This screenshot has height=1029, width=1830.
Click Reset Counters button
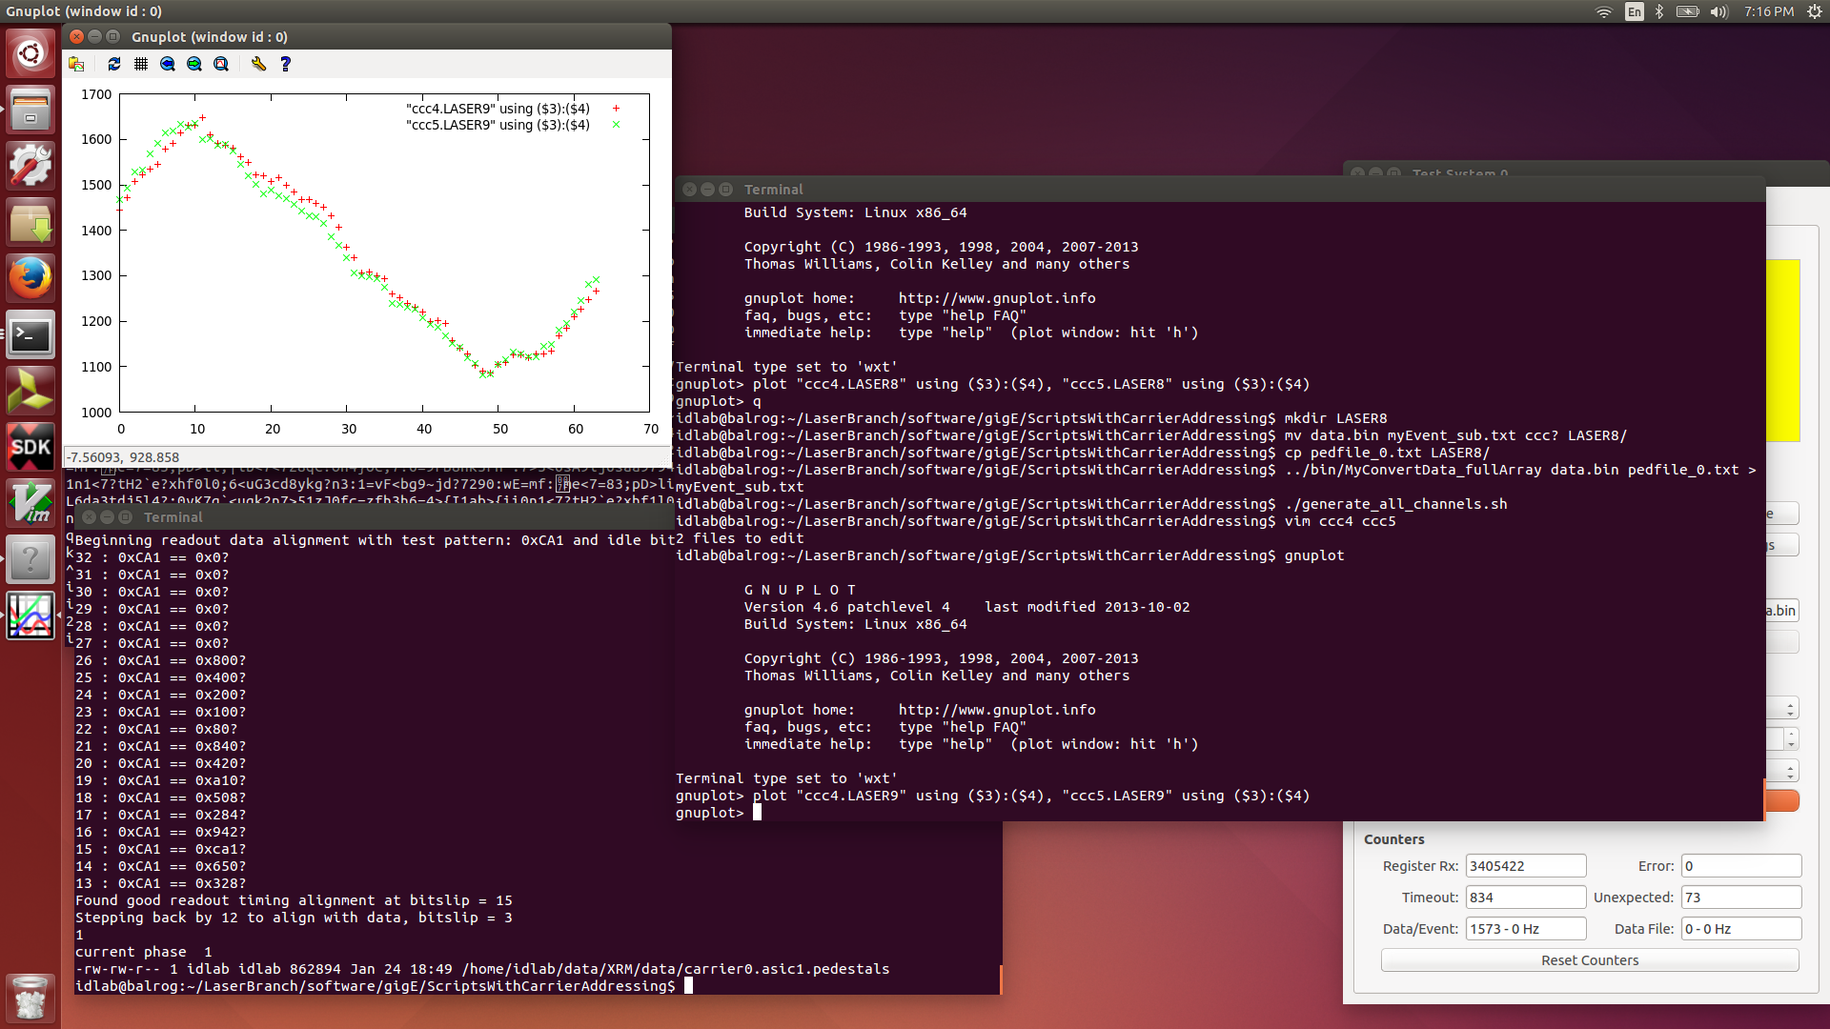coord(1590,960)
